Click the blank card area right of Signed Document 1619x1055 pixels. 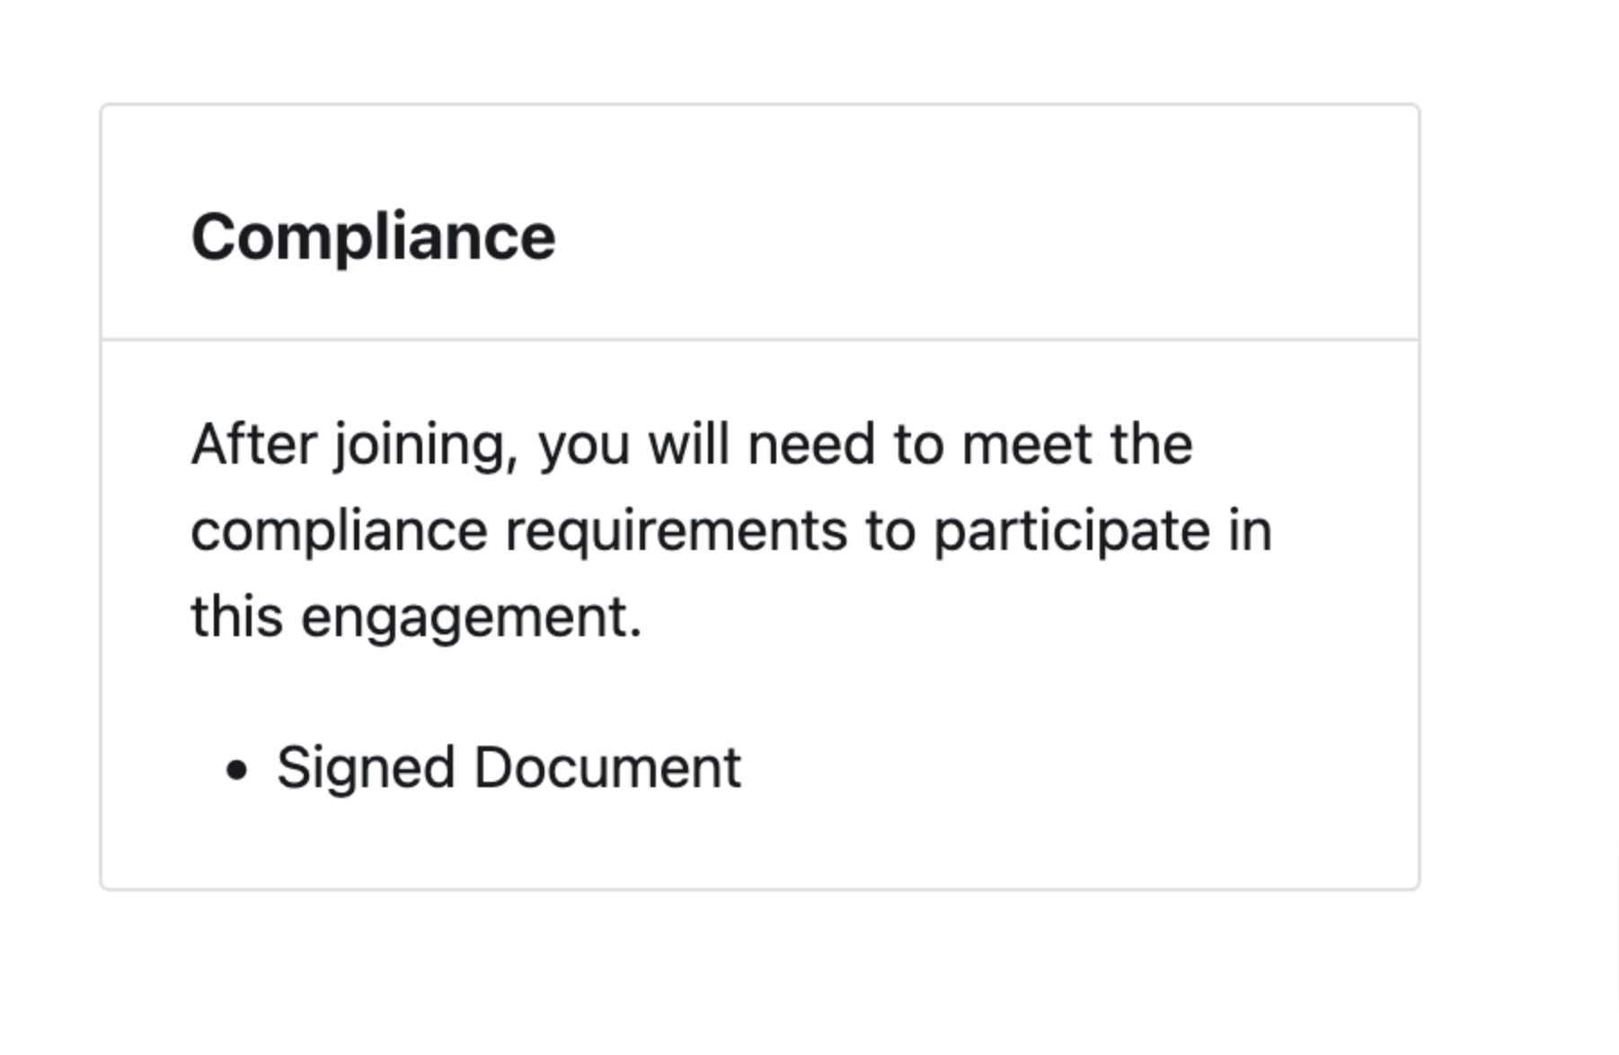(x=1078, y=768)
